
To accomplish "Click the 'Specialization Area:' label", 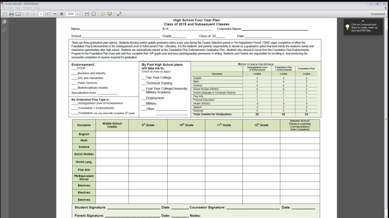I will tap(84, 93).
